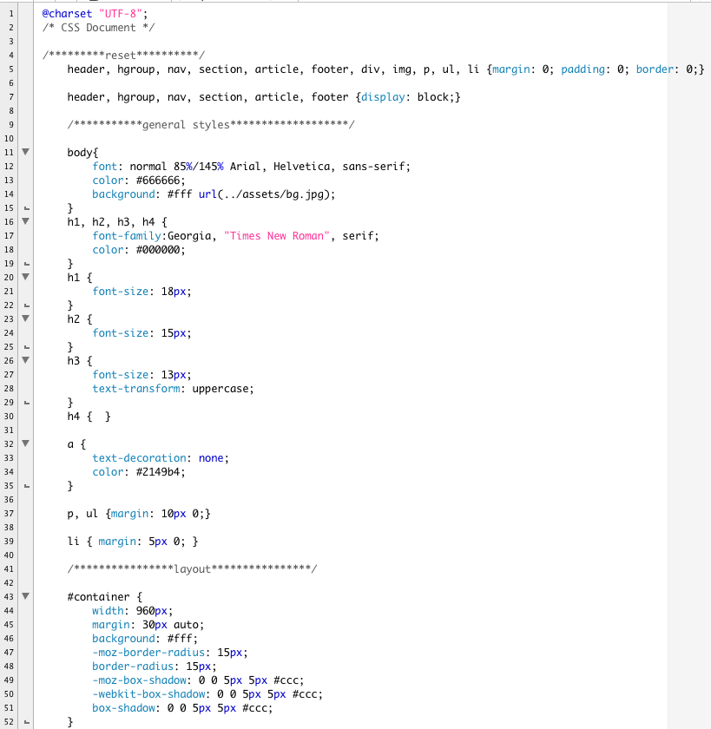Fold the #container rule block

coord(25,596)
